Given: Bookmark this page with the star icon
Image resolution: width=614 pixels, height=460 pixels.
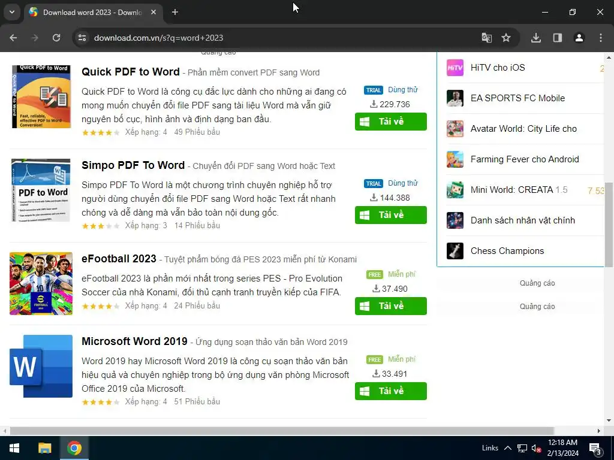Looking at the screenshot, I should [506, 38].
